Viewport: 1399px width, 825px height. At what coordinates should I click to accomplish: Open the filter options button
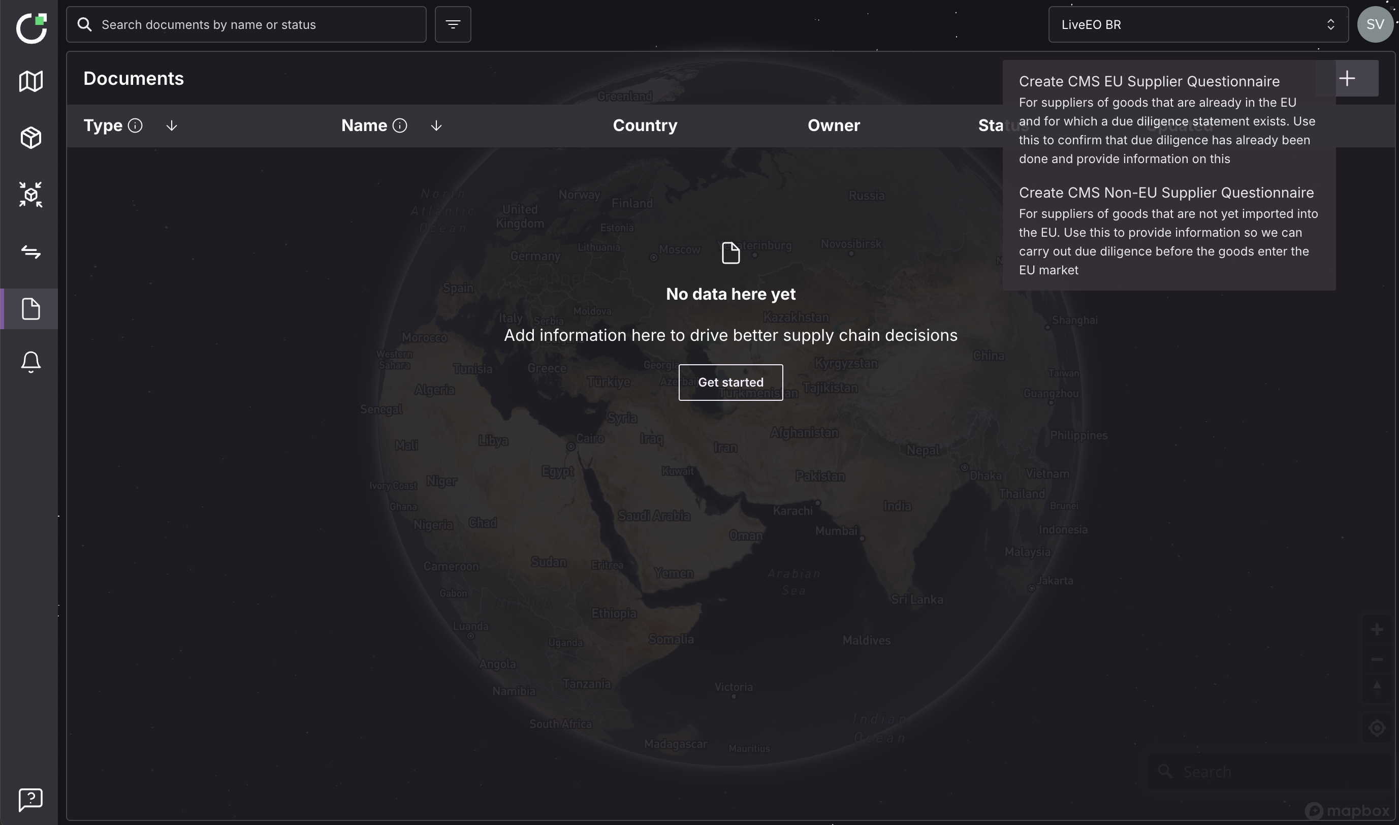click(453, 24)
